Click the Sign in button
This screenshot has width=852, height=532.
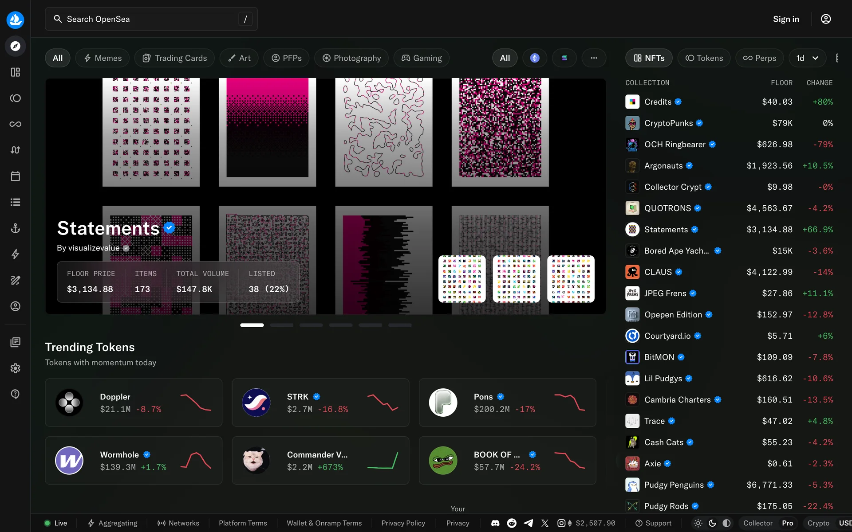pos(786,19)
